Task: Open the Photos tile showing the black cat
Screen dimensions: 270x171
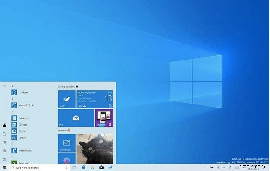Action: (95, 149)
